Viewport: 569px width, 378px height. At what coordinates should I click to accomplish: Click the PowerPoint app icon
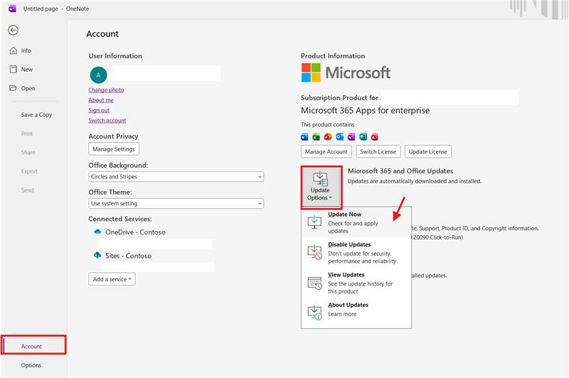328,136
